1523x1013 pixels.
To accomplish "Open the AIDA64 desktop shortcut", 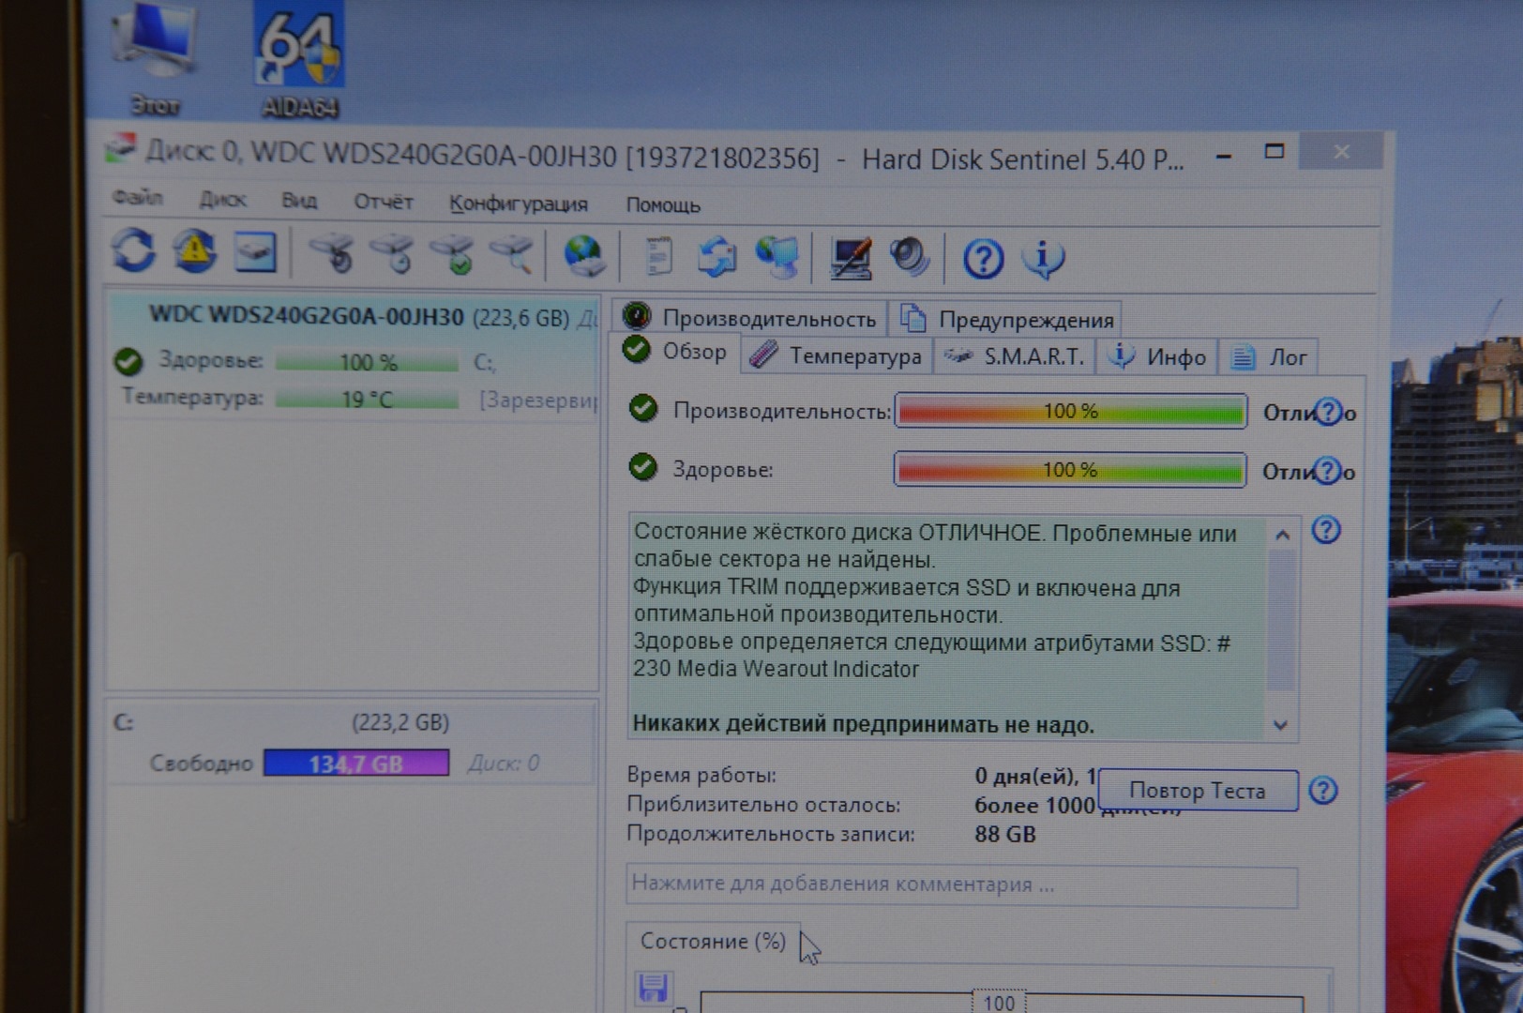I will point(299,58).
